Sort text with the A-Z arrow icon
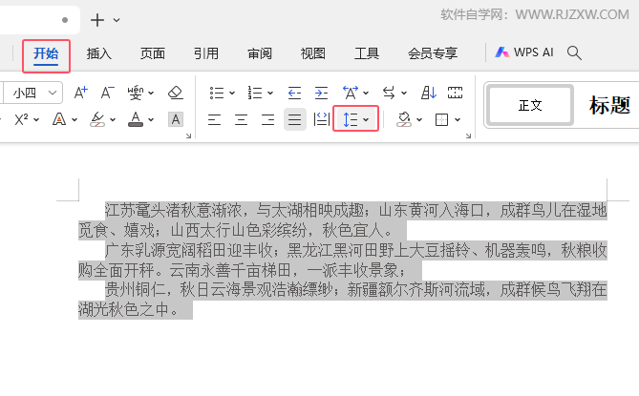The height and width of the screenshot is (396, 639). point(429,93)
